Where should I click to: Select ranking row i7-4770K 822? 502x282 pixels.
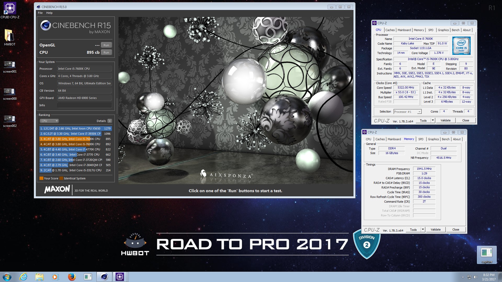[76, 149]
